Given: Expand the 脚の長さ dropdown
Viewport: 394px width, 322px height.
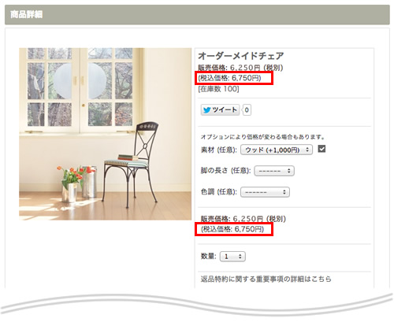Looking at the screenshot, I should tap(274, 171).
